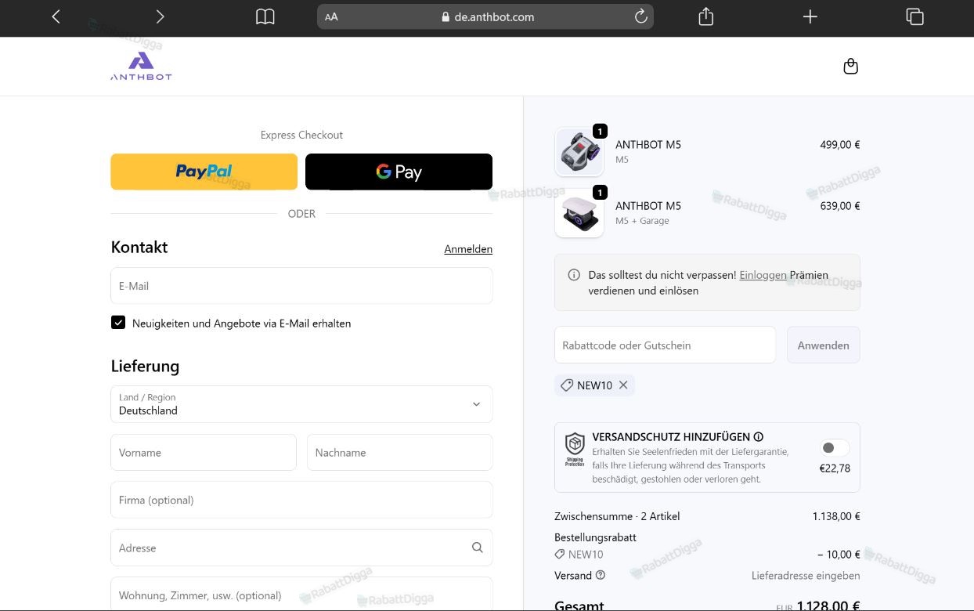Click the Anthbot logo

141,67
